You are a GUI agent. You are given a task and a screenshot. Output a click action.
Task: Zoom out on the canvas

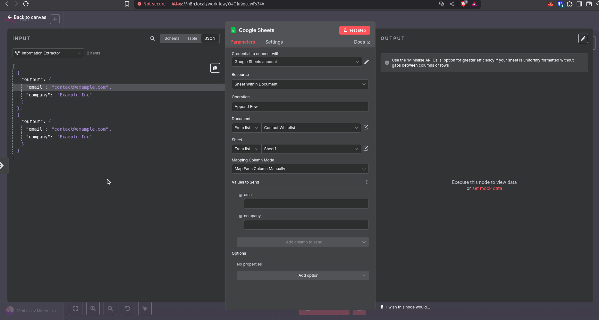tap(110, 308)
